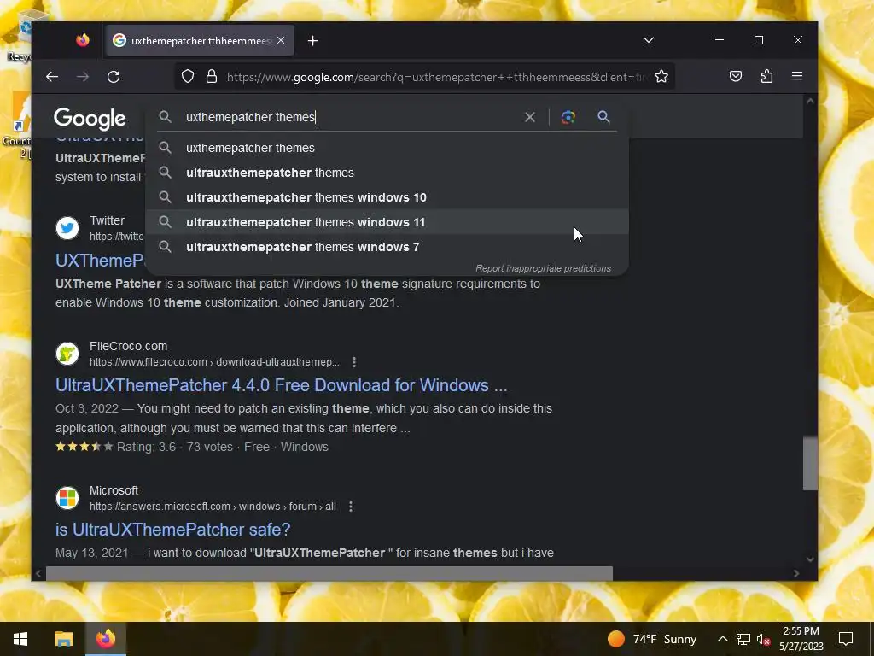Screen dimensions: 874x656
Task: Click the scroll up arrow of page
Action: [810, 101]
